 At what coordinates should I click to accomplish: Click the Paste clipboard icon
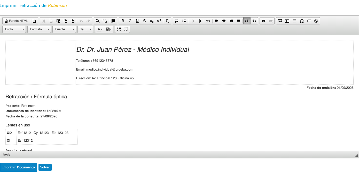(58, 21)
